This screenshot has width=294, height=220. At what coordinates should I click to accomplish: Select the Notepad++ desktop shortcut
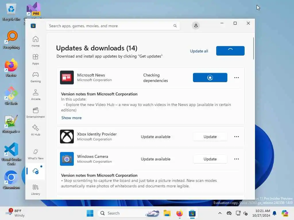tap(11, 124)
